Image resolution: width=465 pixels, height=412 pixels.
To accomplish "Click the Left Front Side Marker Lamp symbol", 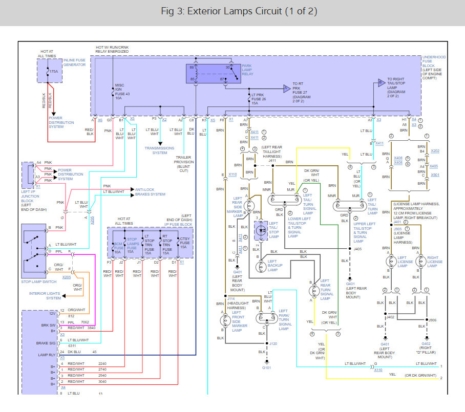I will [225, 320].
